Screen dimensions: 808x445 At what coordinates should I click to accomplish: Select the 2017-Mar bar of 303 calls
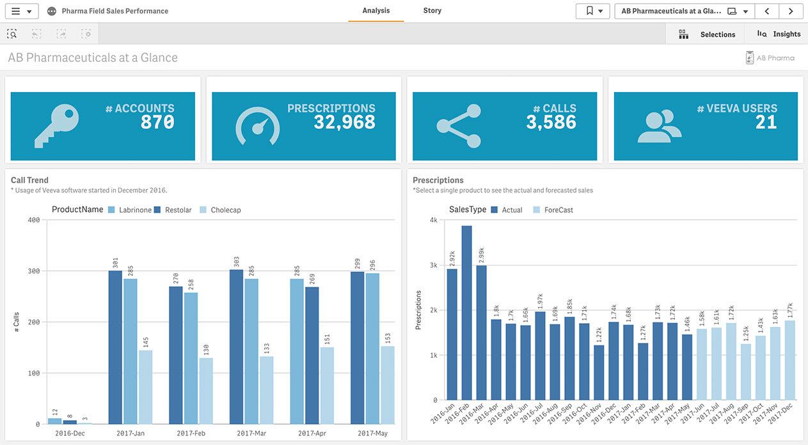tap(237, 347)
